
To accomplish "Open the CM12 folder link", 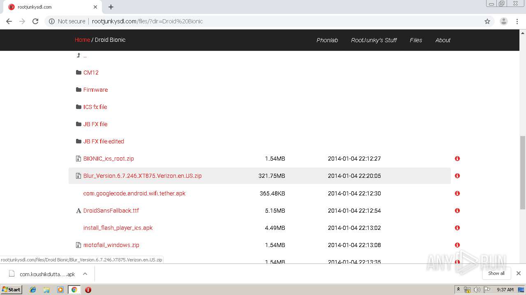I will coord(91,73).
